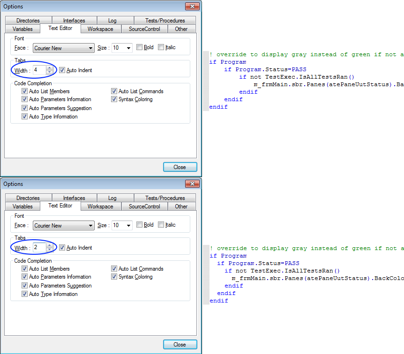Image resolution: width=404 pixels, height=354 pixels.
Task: Click Close button in upper Options dialog
Action: pos(180,167)
